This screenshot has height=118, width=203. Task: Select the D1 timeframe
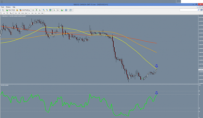click(x=36, y=13)
